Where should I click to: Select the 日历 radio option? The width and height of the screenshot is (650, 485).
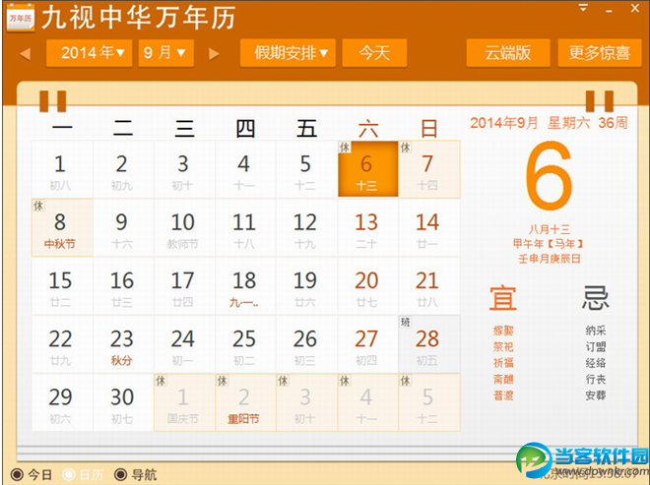(83, 474)
